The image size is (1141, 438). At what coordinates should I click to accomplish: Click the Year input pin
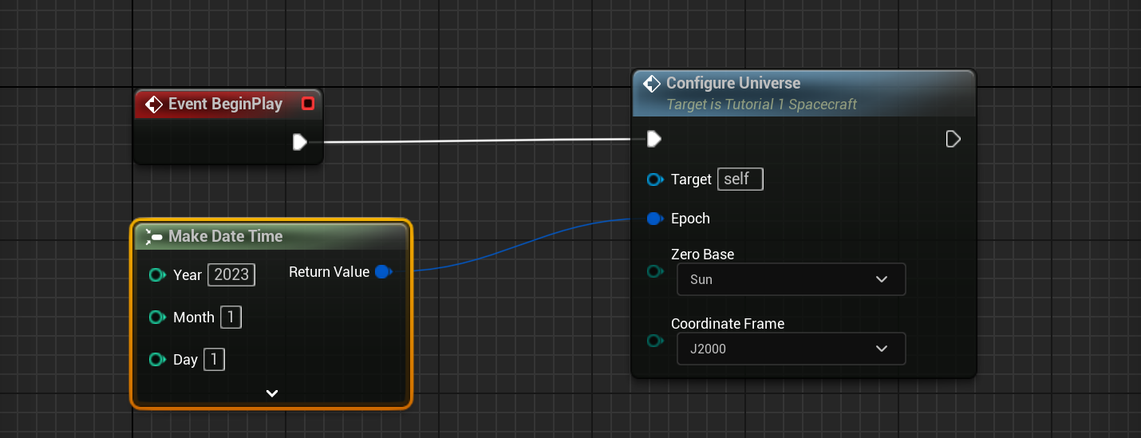point(157,275)
